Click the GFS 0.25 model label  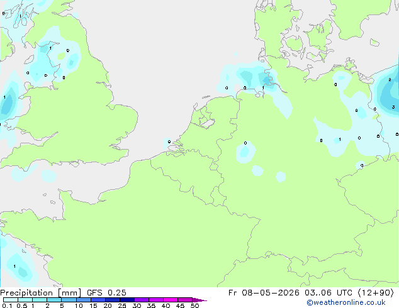[x=106, y=293]
